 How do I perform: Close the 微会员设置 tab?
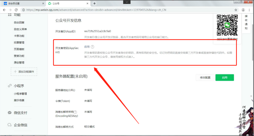(43, 3)
